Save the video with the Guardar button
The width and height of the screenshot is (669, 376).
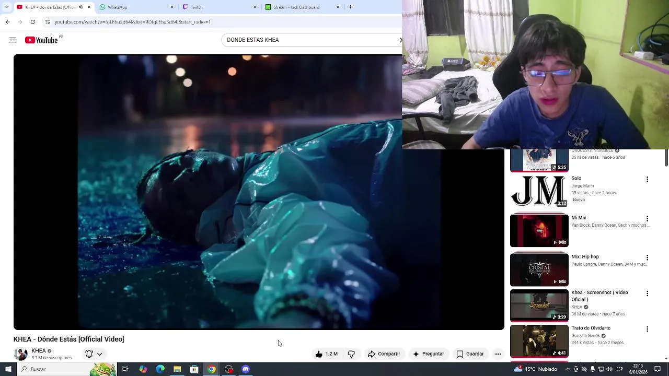(470, 354)
